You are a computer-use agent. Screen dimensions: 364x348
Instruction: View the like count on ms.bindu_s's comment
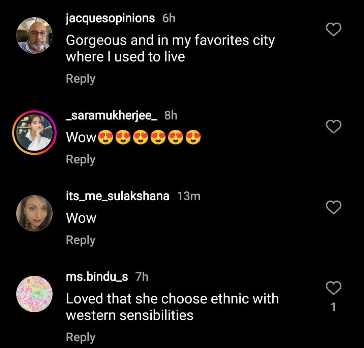334,307
